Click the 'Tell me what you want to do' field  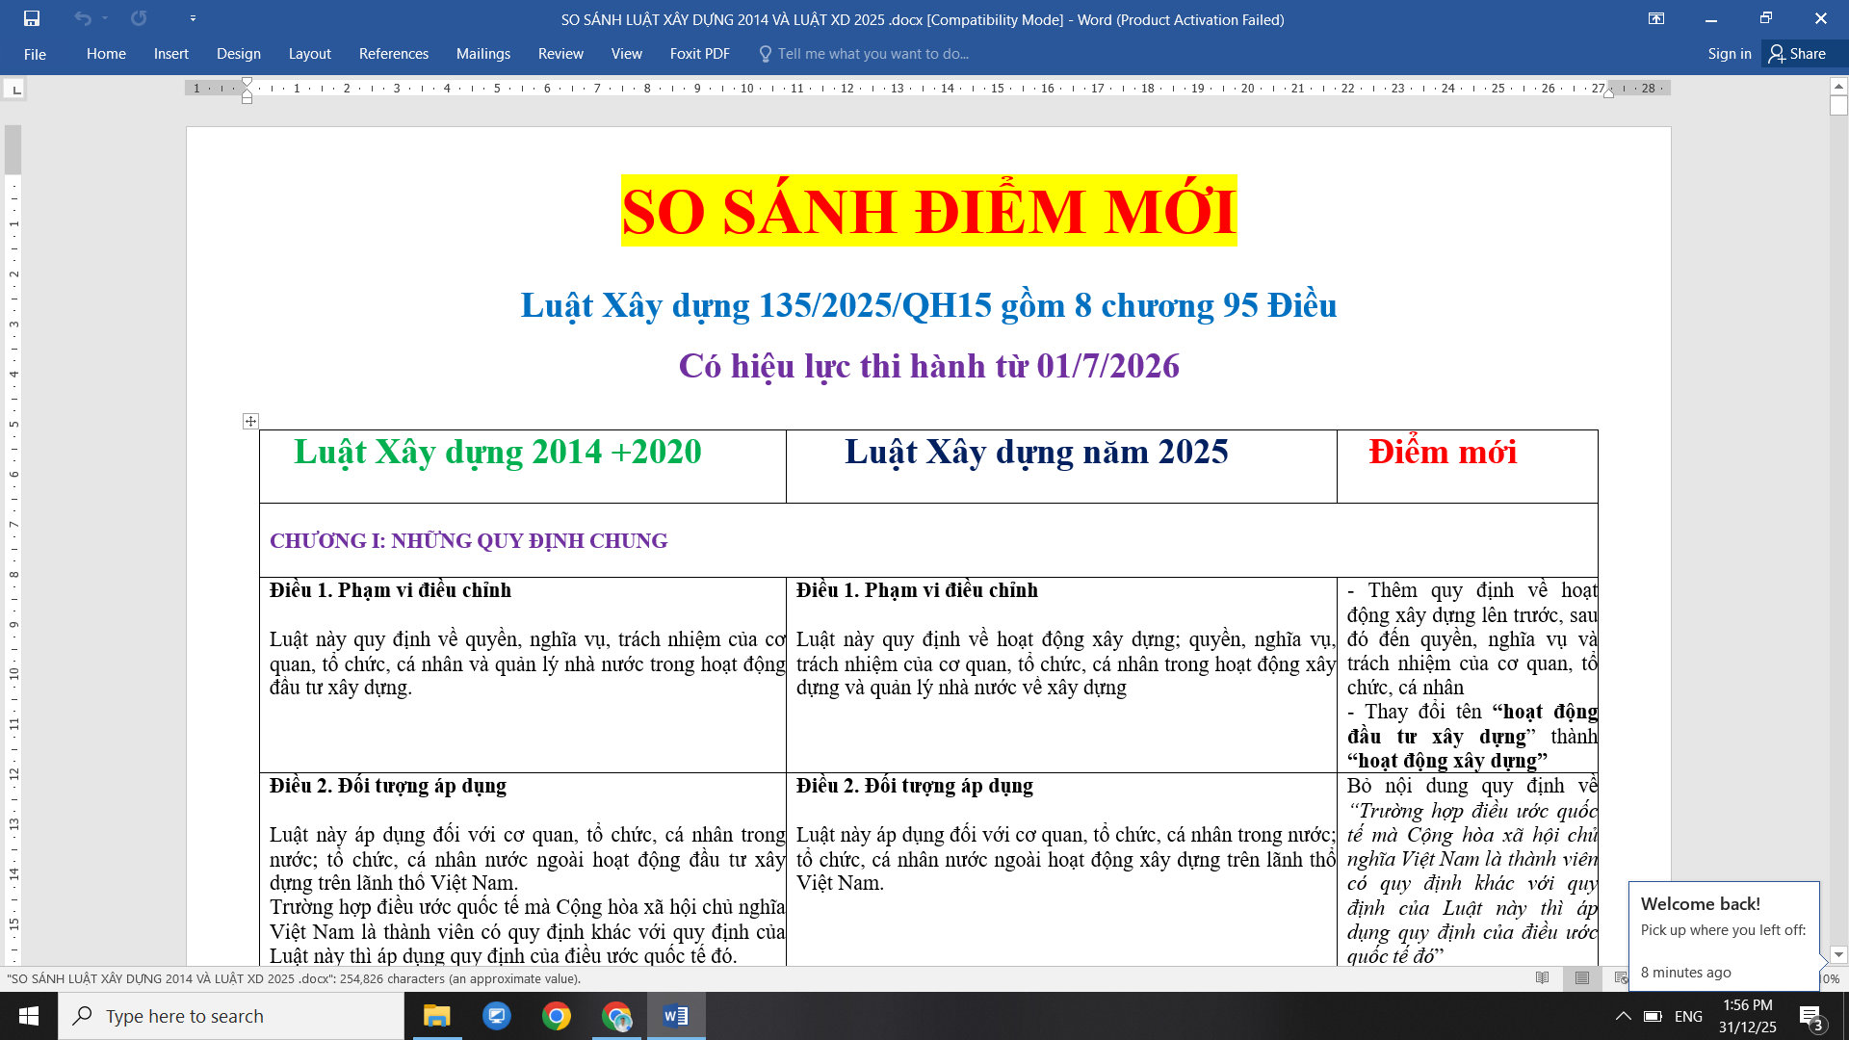tap(865, 54)
